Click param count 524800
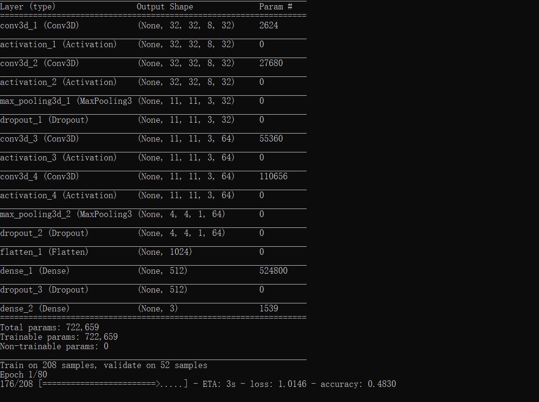The height and width of the screenshot is (402, 539). point(274,271)
